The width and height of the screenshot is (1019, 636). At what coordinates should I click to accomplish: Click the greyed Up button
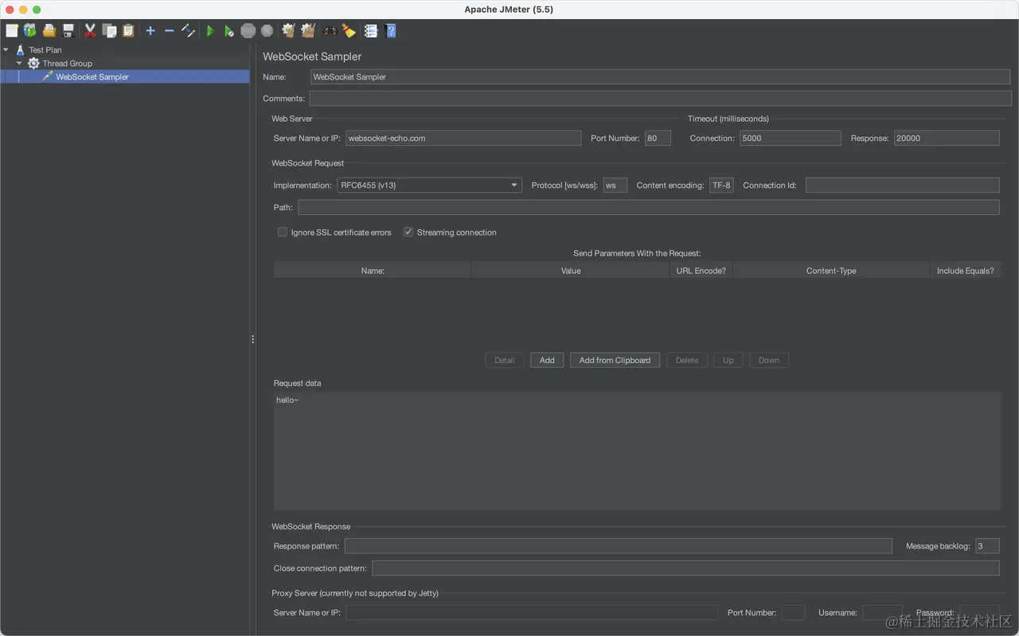pos(728,361)
